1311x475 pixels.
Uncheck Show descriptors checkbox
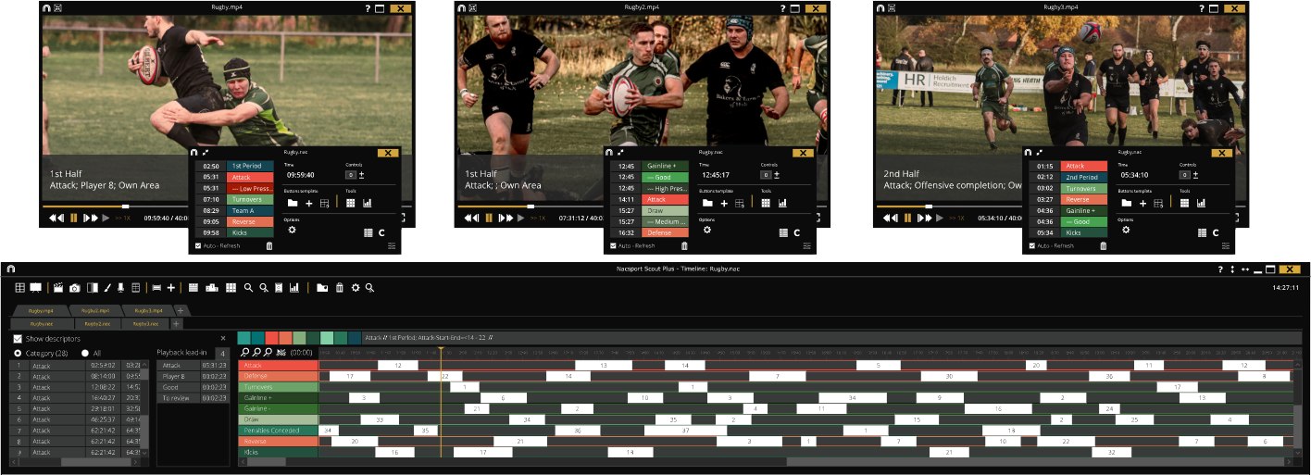pos(18,339)
